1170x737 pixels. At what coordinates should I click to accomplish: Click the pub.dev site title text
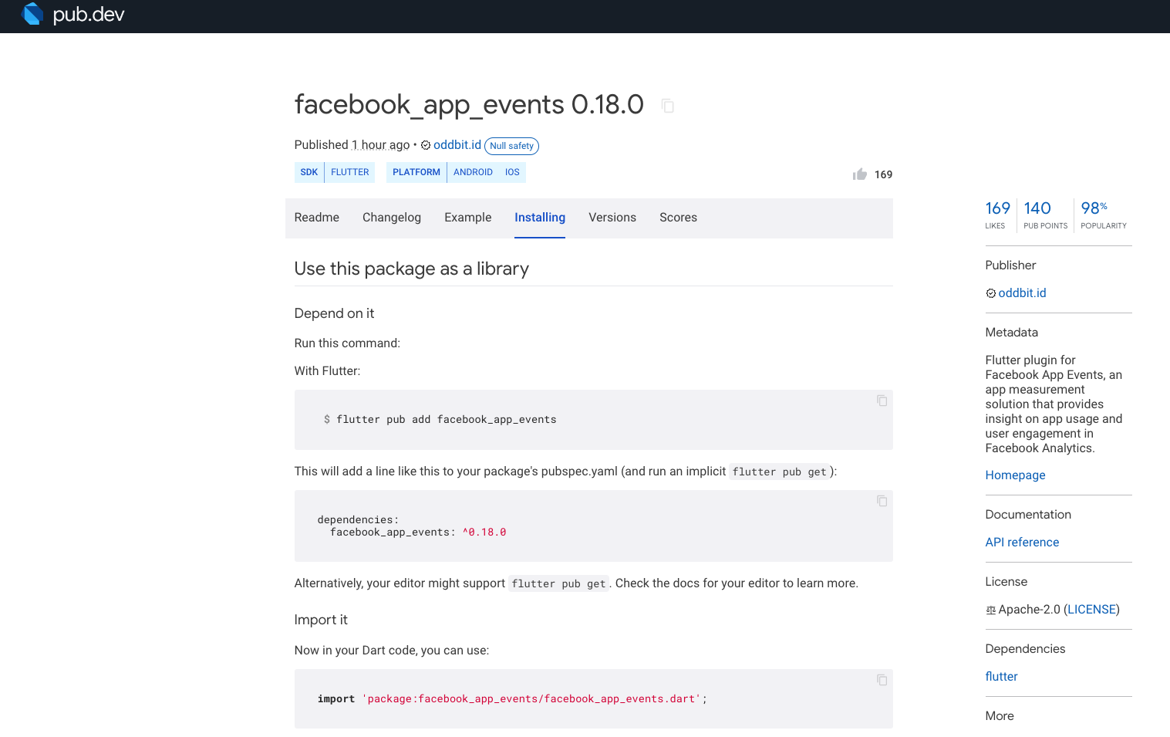coord(89,15)
